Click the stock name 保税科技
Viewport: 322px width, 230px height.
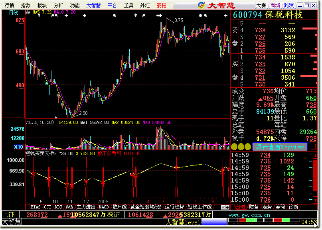[284, 15]
